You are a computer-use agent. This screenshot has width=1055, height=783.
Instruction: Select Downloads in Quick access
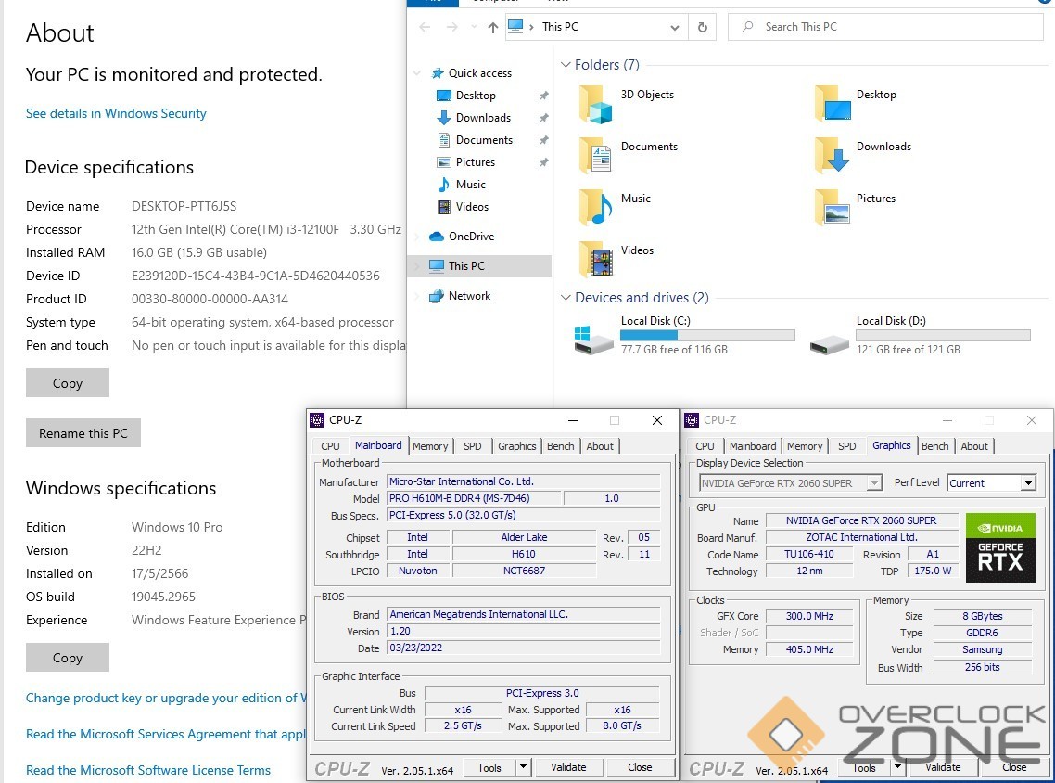click(x=482, y=118)
